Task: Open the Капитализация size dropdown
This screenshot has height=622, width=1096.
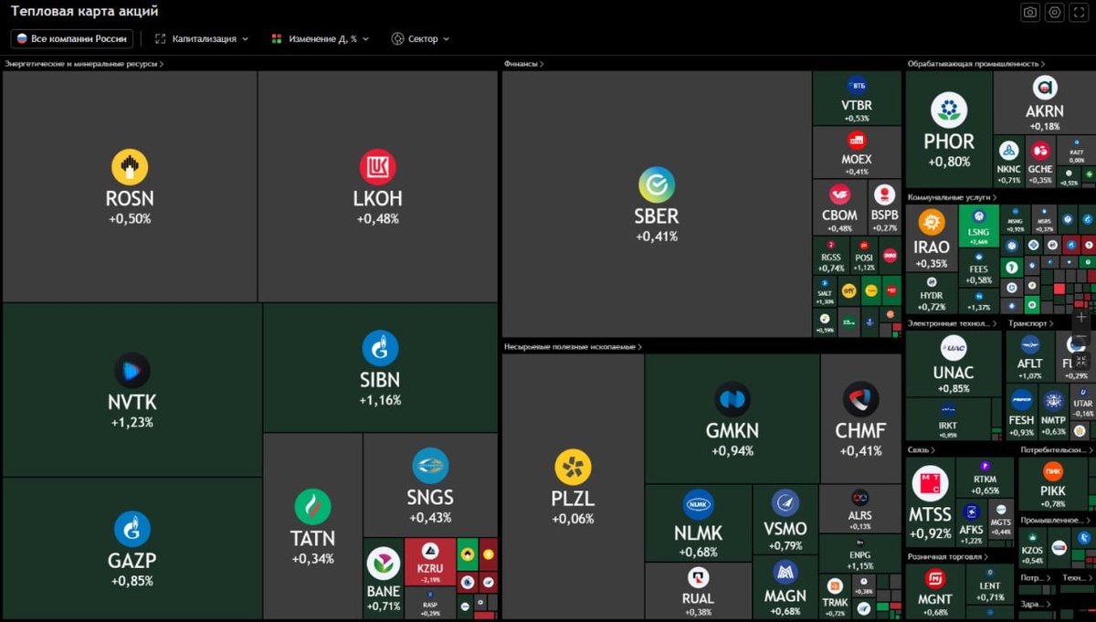Action: pos(202,39)
